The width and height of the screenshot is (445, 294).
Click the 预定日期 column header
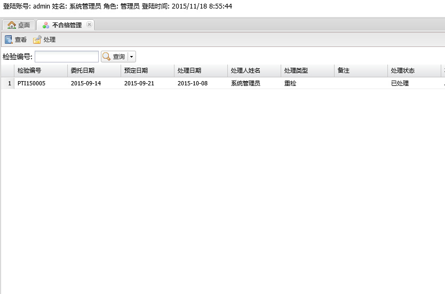click(147, 70)
